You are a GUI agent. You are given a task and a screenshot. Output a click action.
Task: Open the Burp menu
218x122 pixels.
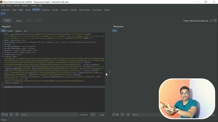pos(3,5)
